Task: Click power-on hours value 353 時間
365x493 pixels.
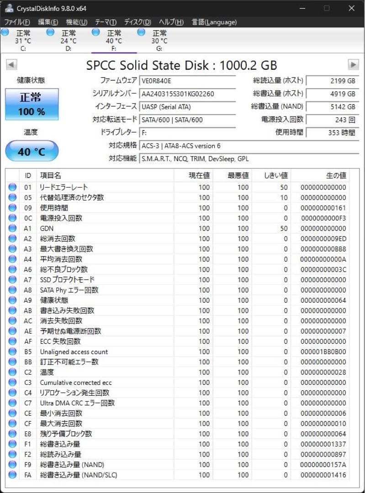Action: [x=332, y=132]
